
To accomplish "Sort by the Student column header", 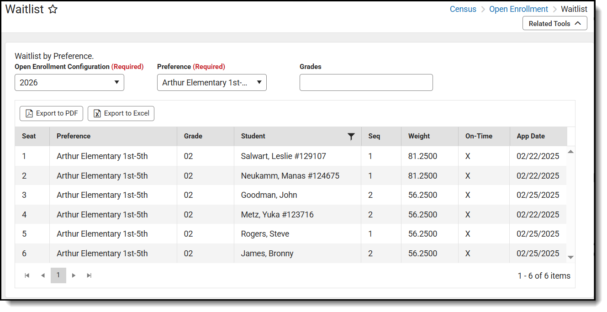I will 253,136.
